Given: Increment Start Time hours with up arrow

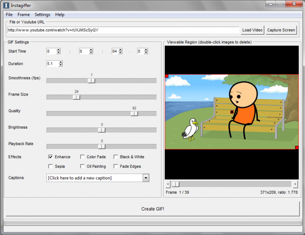Looking at the screenshot, I should click(58, 50).
